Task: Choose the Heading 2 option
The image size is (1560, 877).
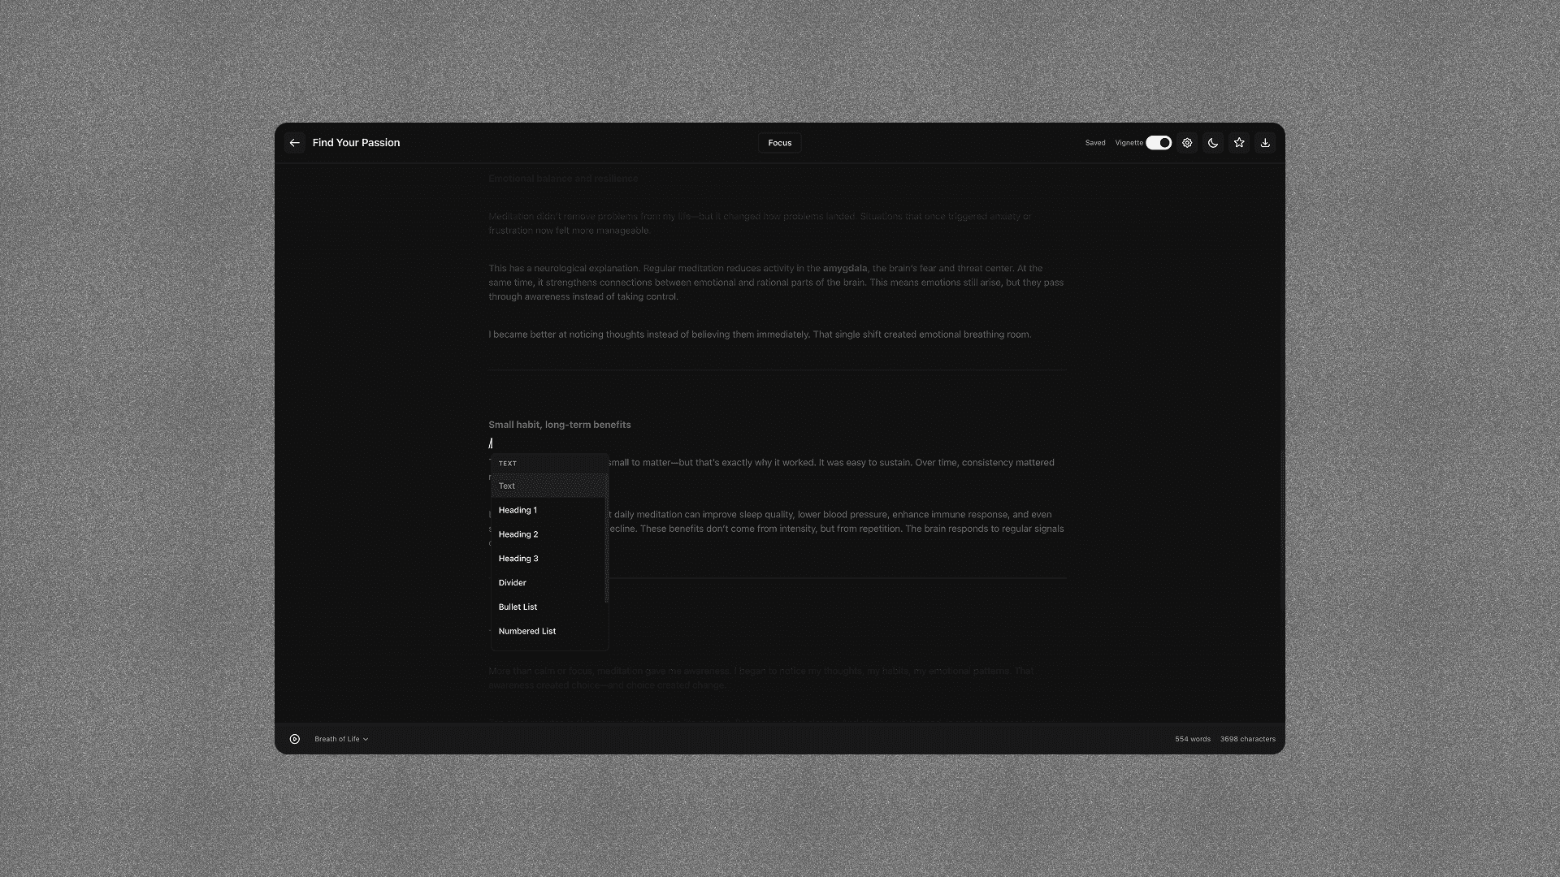Action: (x=518, y=534)
